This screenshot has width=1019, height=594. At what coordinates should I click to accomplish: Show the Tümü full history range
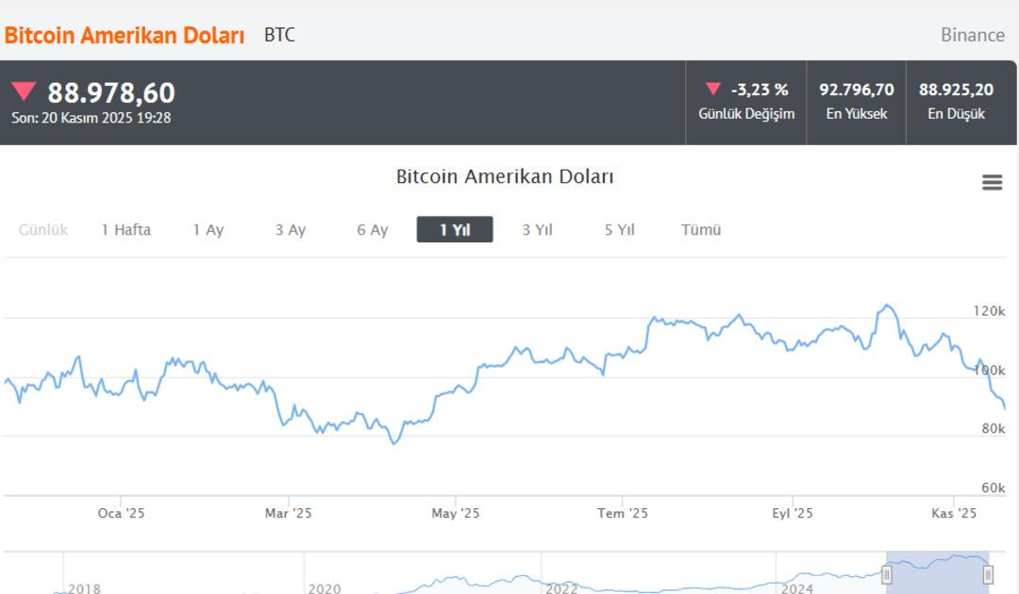[700, 229]
